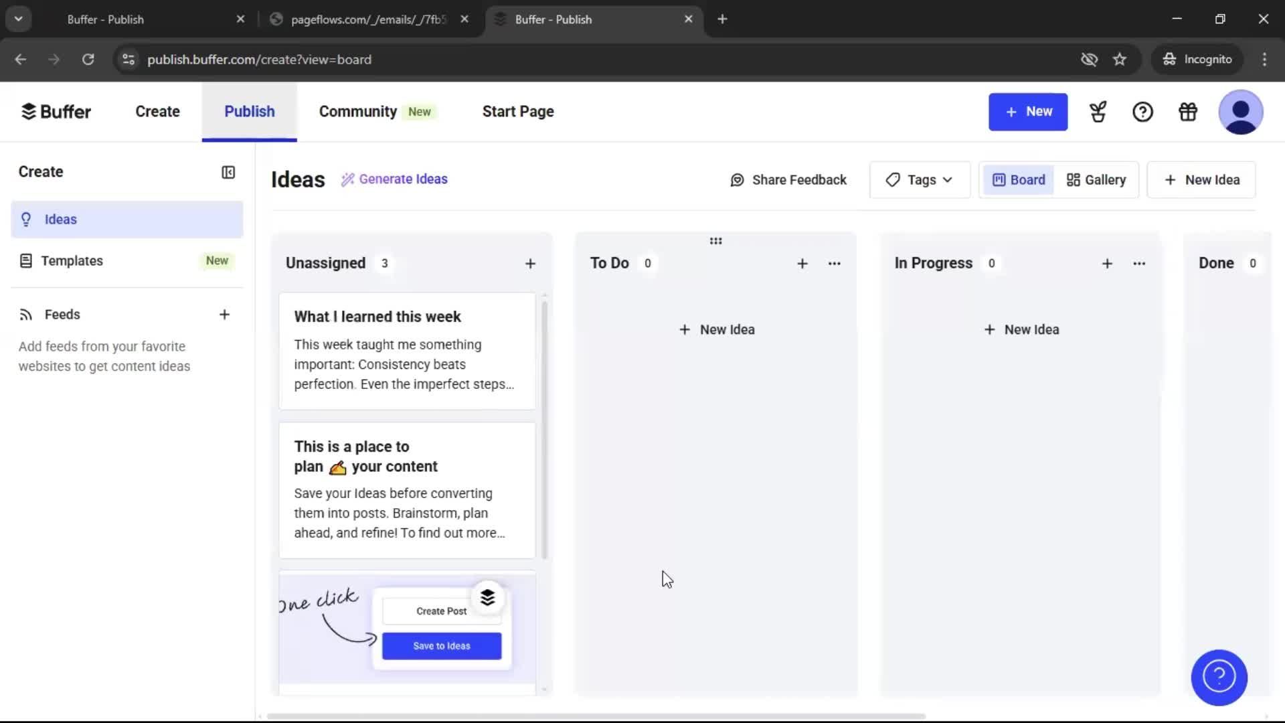Click the floating help bubble bottom right
The height and width of the screenshot is (723, 1285).
1218,677
